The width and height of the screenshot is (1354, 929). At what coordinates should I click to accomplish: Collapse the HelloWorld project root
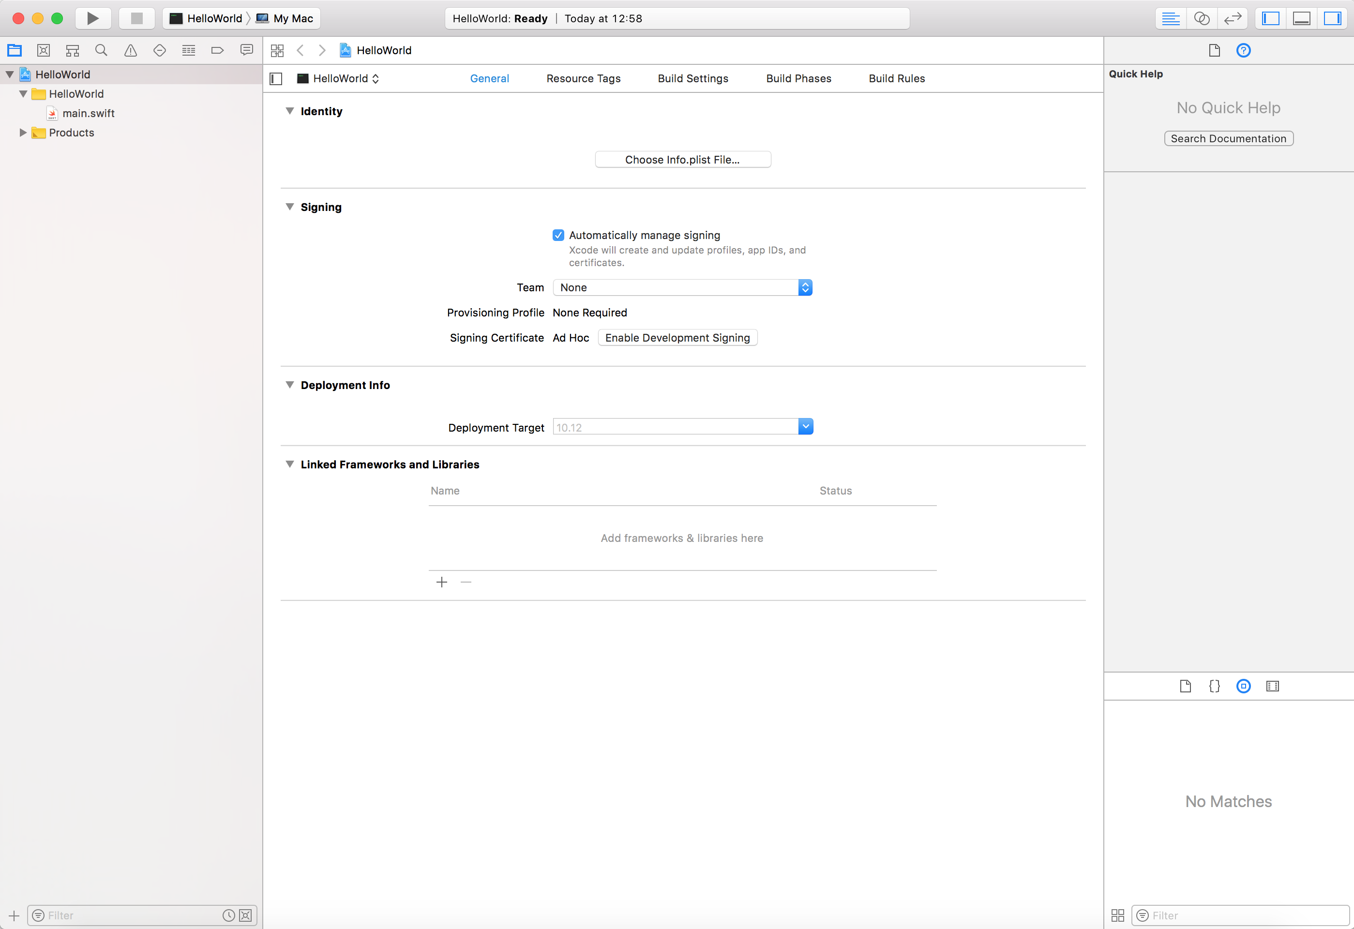pos(10,75)
